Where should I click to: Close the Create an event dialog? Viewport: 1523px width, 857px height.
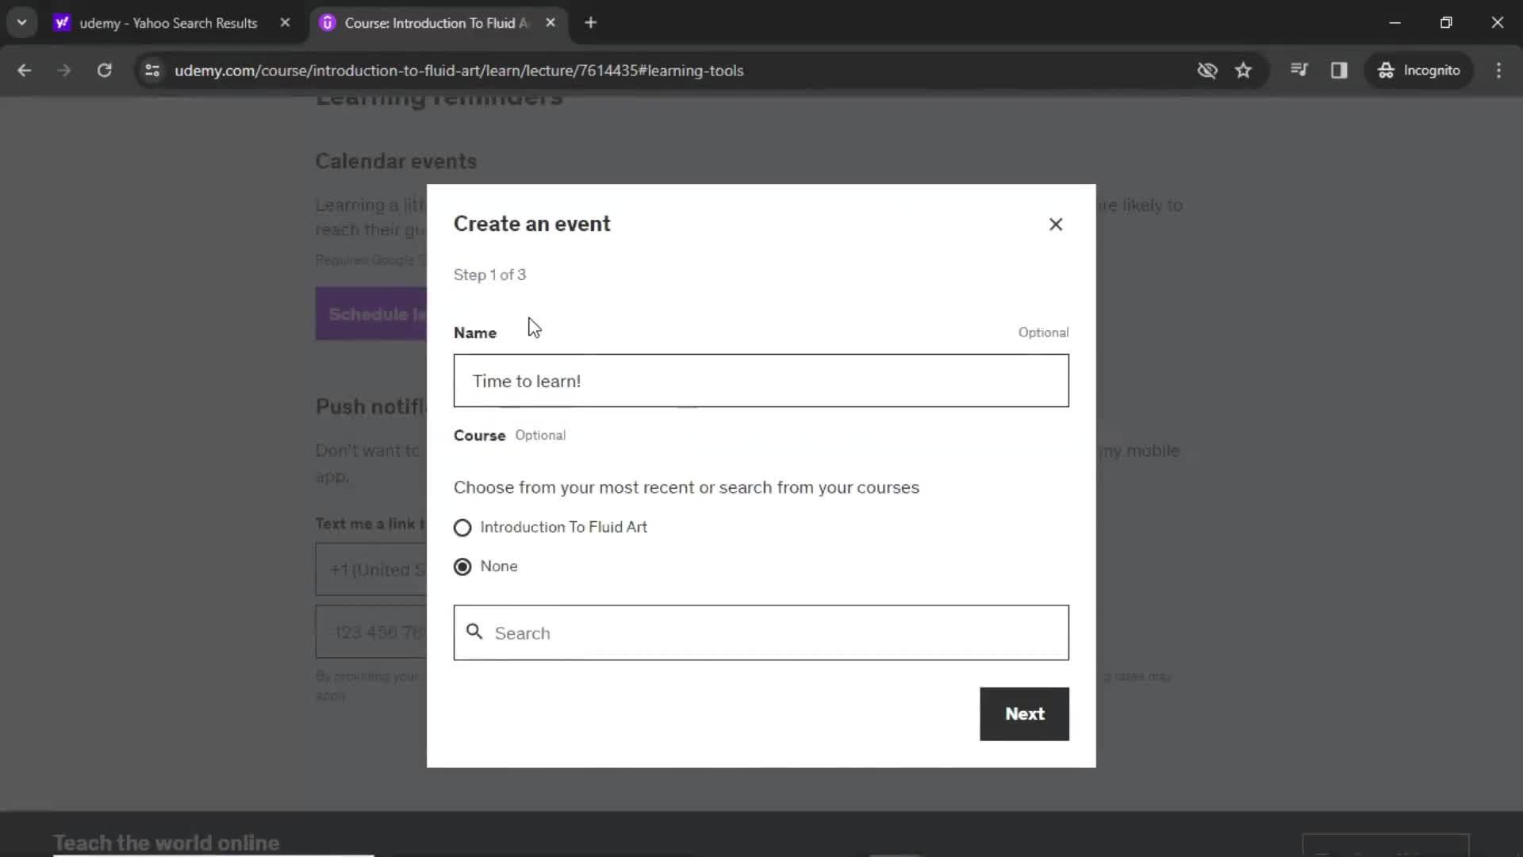pyautogui.click(x=1057, y=224)
